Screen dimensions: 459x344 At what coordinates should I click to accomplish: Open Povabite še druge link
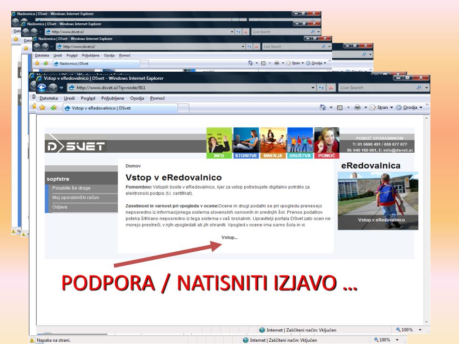point(71,188)
